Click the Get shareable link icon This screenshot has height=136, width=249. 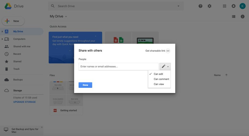168,51
